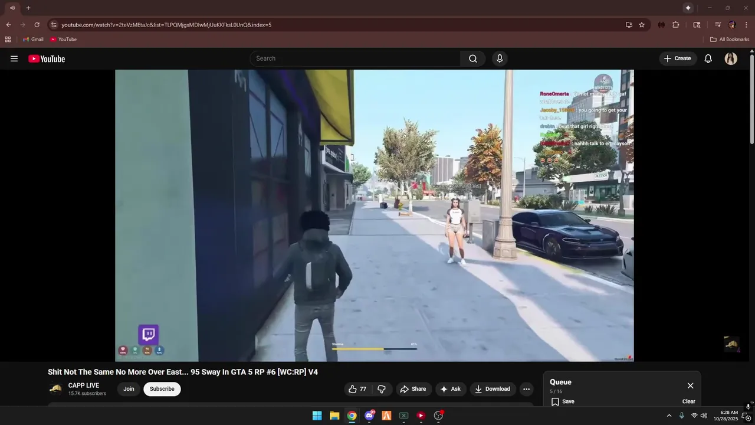Open All Bookmarks folder
This screenshot has height=425, width=755.
point(730,40)
